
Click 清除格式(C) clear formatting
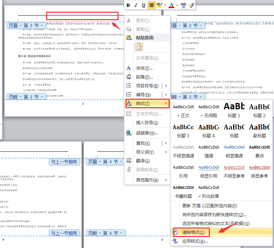coord(221,232)
